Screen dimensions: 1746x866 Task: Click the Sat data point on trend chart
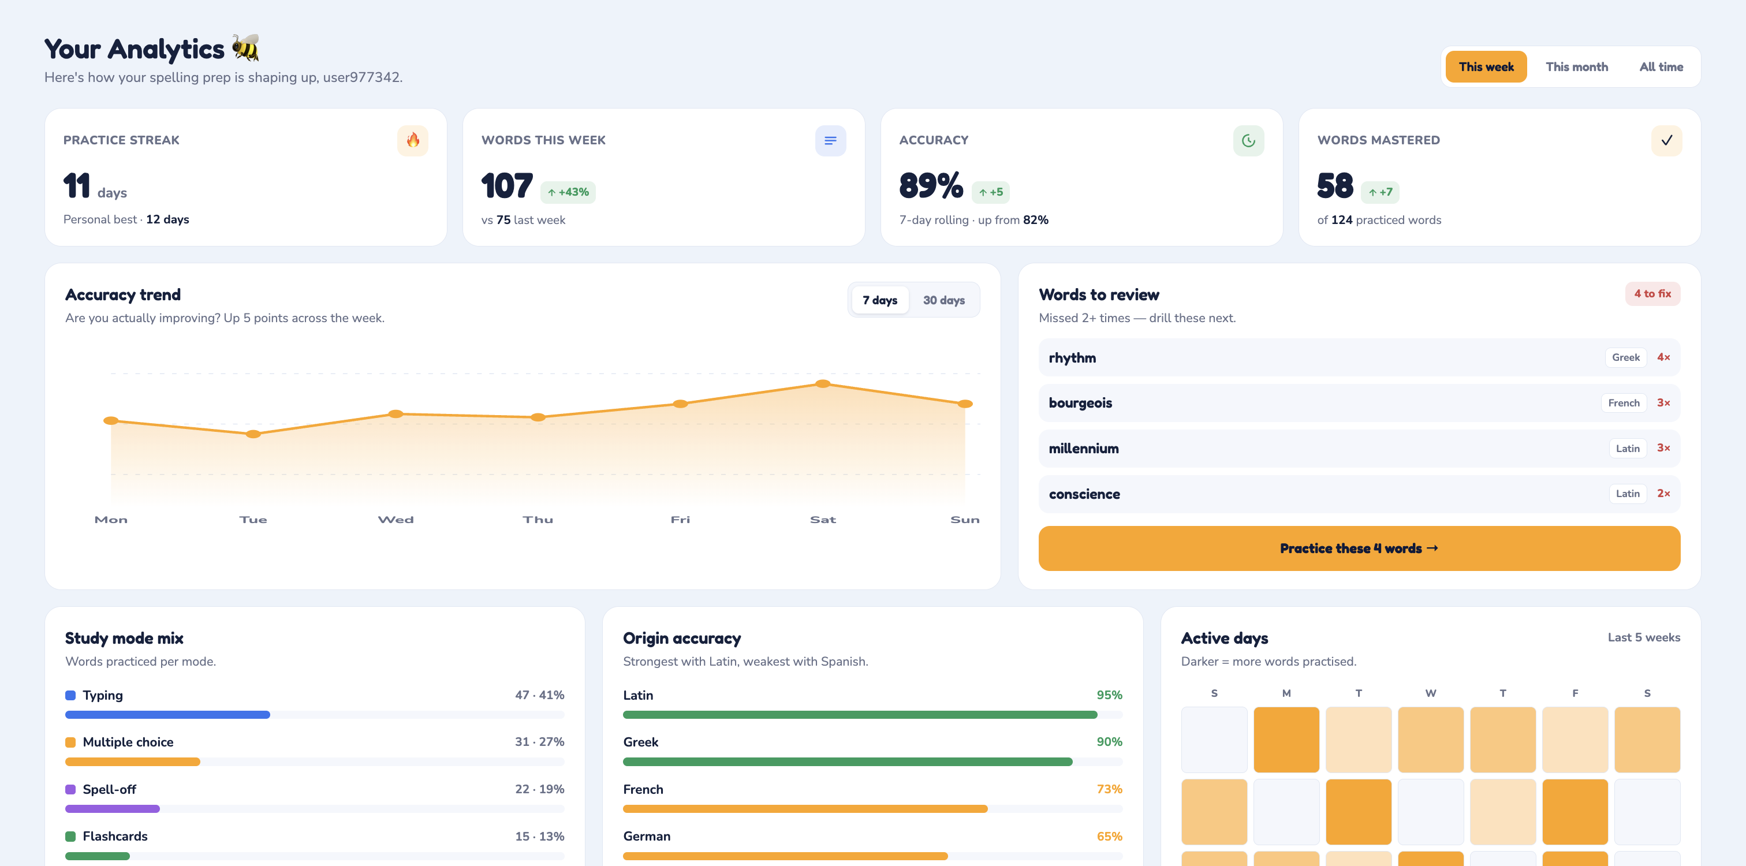(822, 383)
